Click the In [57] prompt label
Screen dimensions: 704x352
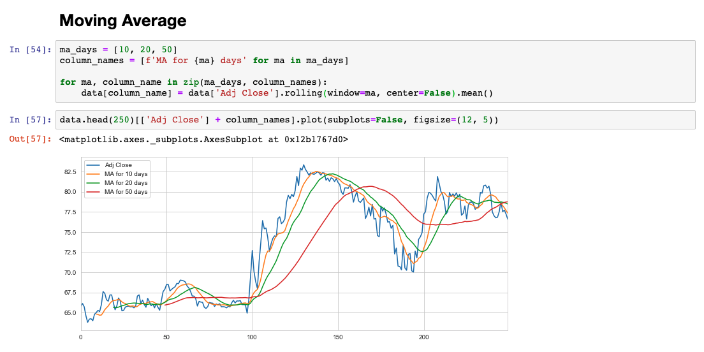[x=31, y=120]
